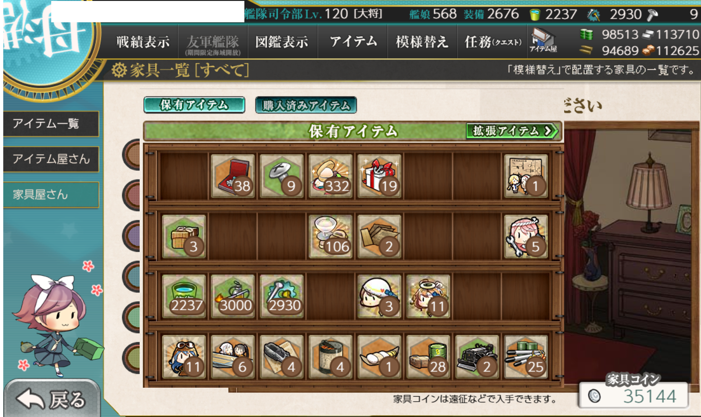
Task: Select the medal box item showing 38
Action: (233, 176)
